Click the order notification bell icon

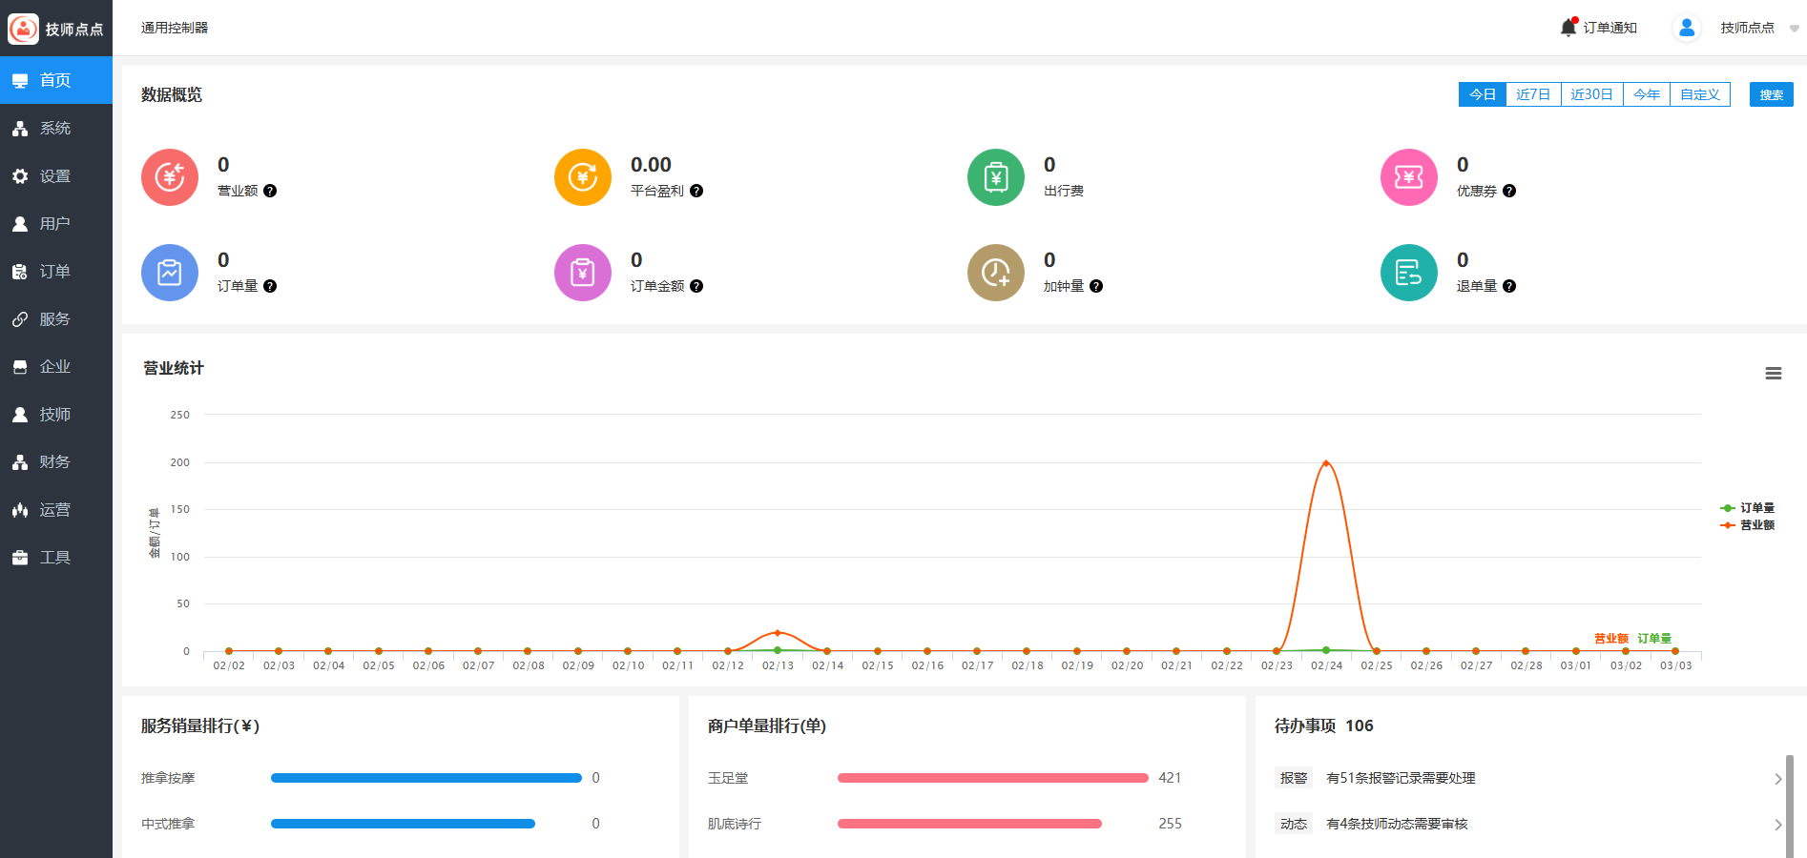[1568, 28]
